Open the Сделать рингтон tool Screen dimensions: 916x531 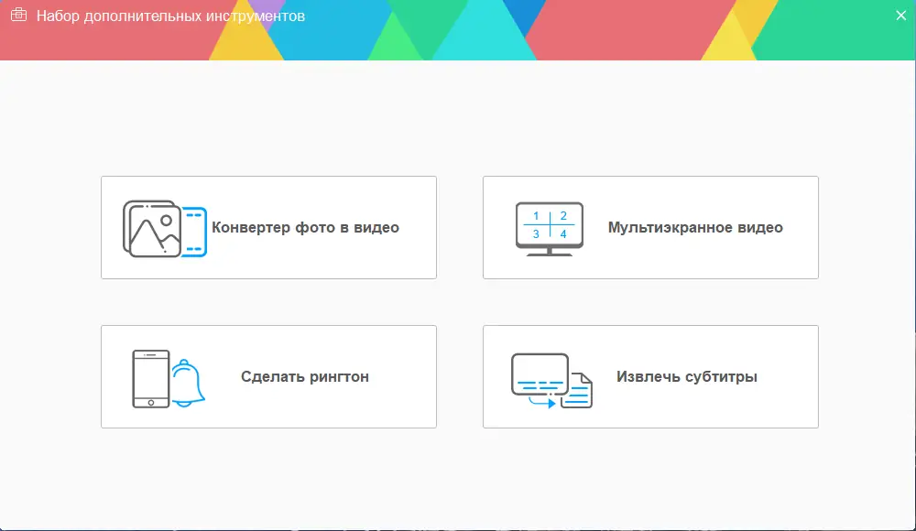tap(268, 376)
